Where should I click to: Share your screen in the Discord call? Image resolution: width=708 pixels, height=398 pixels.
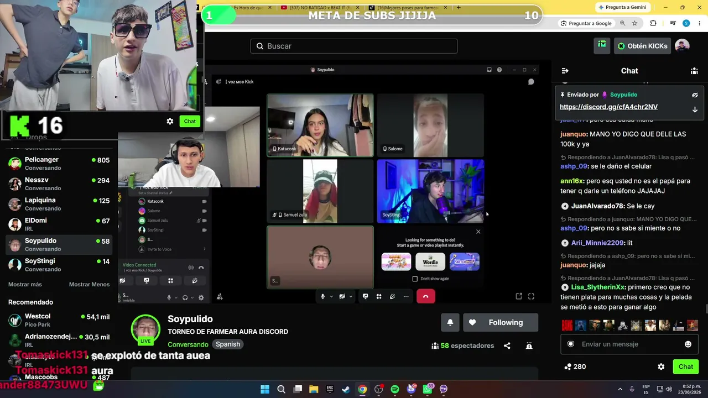(366, 296)
